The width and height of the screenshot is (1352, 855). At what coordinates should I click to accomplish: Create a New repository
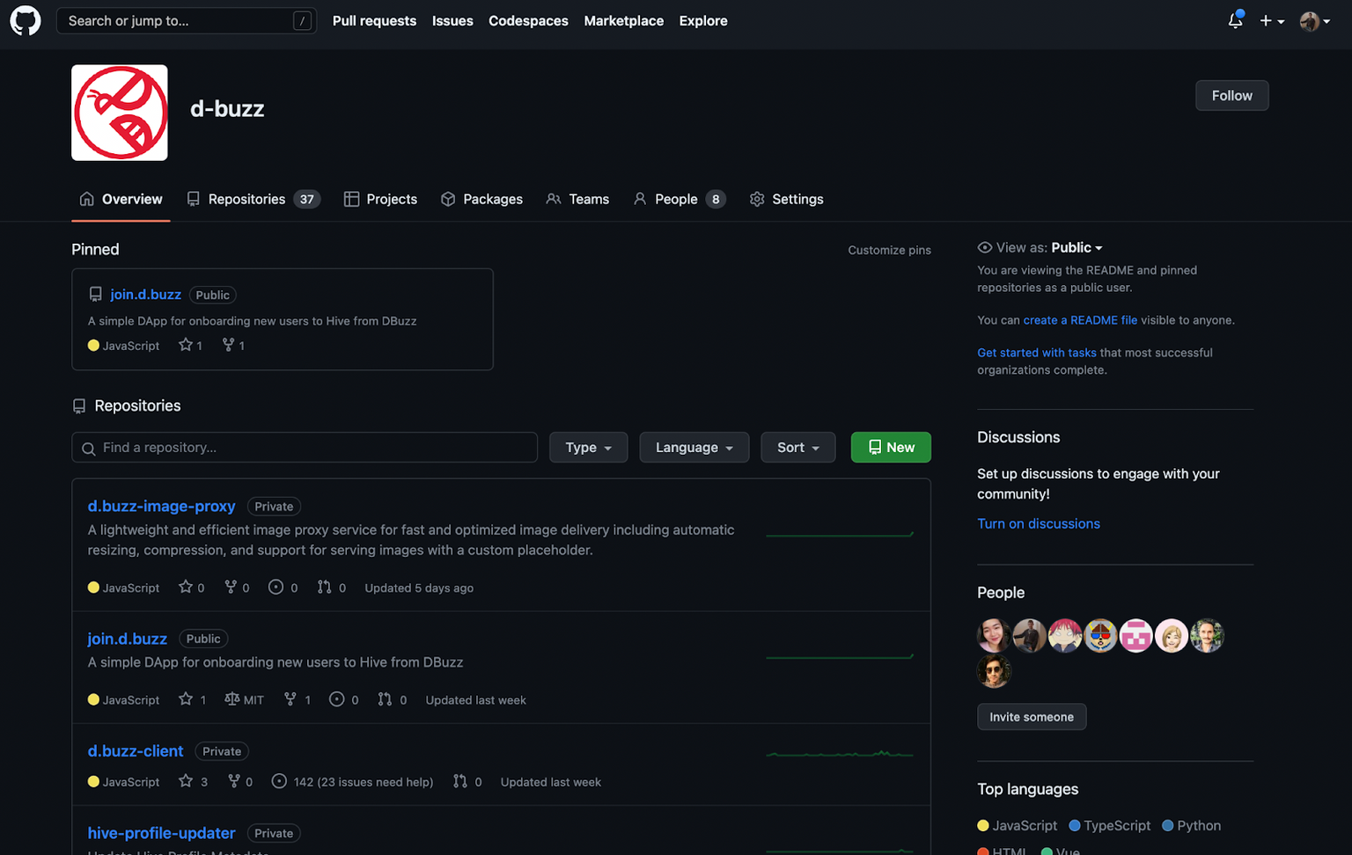coord(891,448)
